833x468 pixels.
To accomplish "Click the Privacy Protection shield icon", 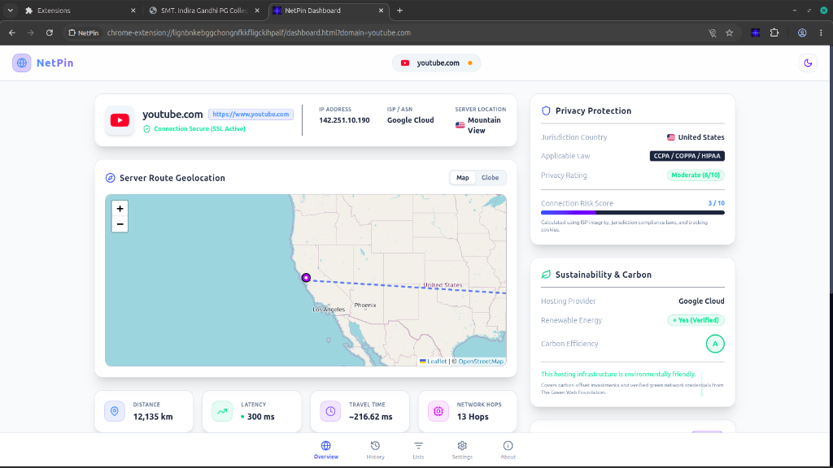I will coord(546,110).
